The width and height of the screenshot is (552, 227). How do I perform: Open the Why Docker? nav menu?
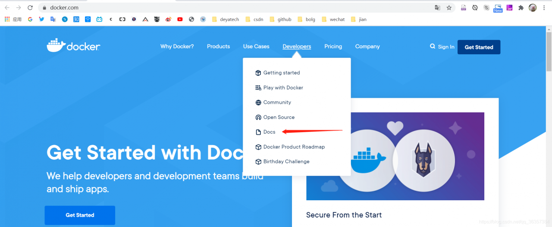point(177,47)
